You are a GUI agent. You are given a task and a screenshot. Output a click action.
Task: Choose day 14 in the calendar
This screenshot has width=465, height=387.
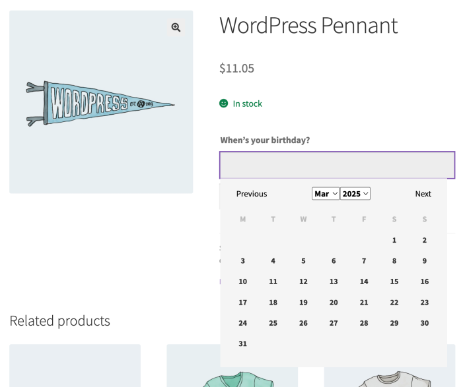364,282
